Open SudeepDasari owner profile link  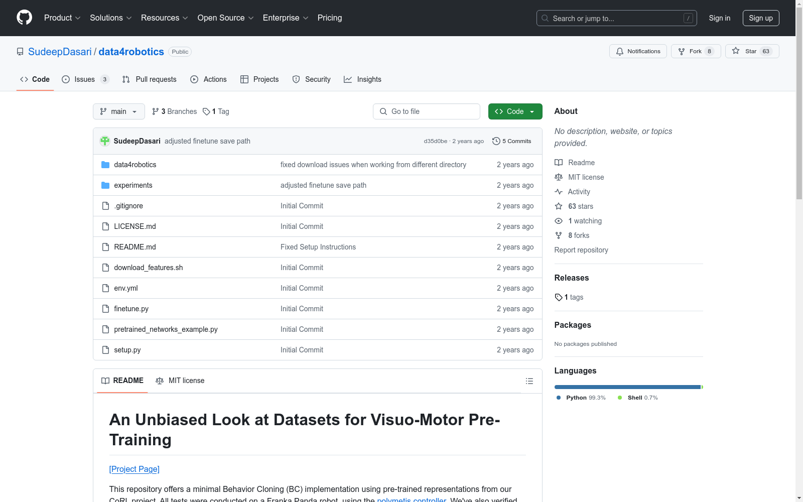tap(60, 52)
